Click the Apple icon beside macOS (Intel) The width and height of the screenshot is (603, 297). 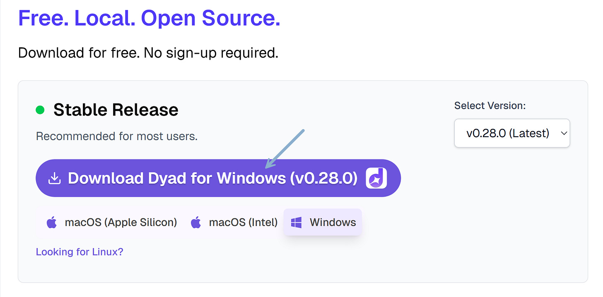(196, 222)
